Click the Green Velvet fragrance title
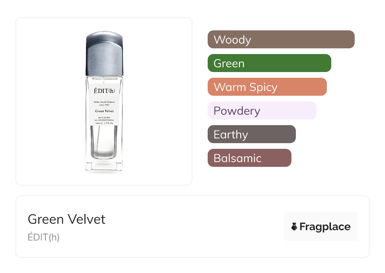Image resolution: width=385 pixels, height=273 pixels. pos(67,219)
